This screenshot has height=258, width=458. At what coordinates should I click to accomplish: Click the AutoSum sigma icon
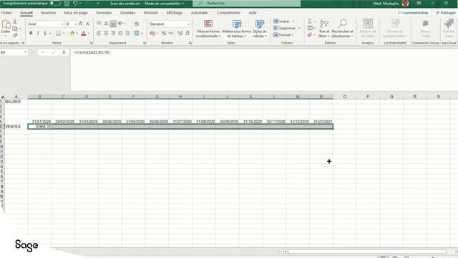click(310, 21)
